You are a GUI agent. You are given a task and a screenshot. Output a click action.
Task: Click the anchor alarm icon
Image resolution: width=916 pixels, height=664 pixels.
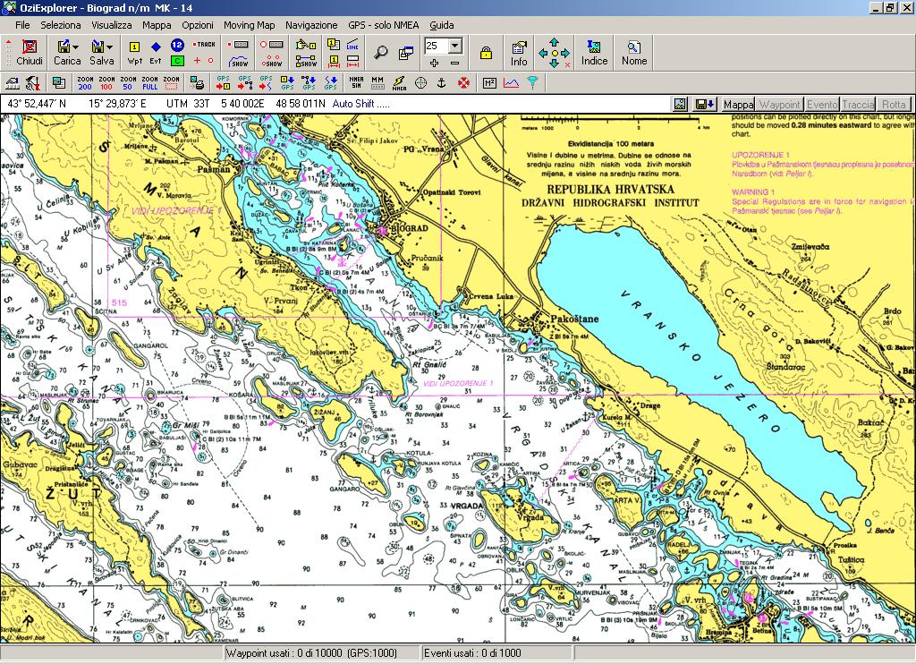[442, 83]
